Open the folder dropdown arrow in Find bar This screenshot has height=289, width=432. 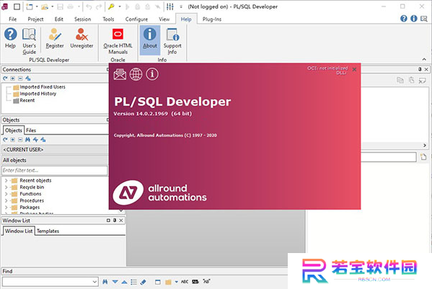click(x=176, y=282)
